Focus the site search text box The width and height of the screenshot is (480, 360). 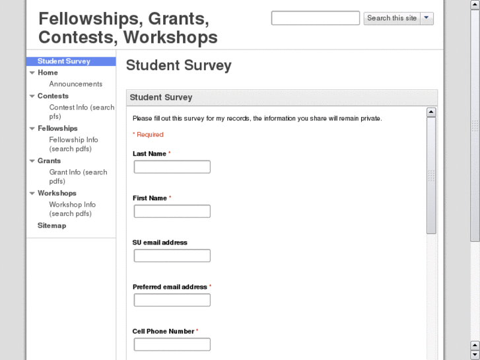point(315,18)
